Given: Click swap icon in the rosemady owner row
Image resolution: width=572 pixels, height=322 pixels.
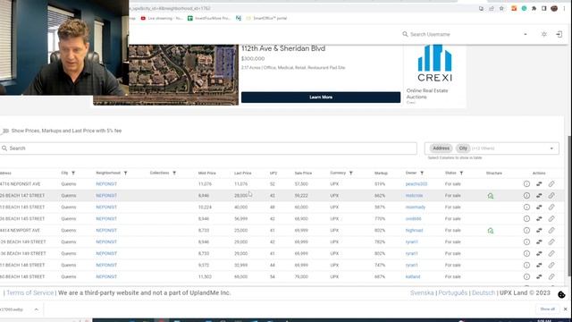Looking at the screenshot, I should (x=539, y=207).
